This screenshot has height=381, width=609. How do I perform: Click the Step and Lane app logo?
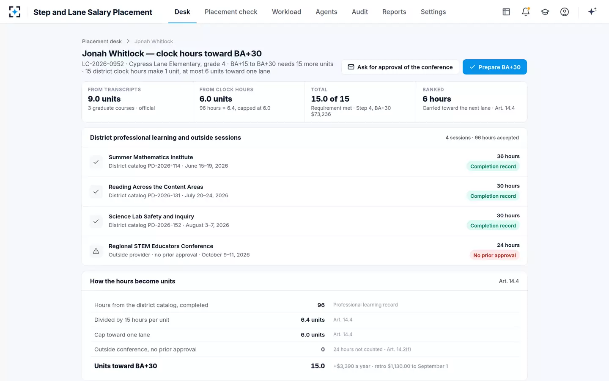pyautogui.click(x=15, y=12)
